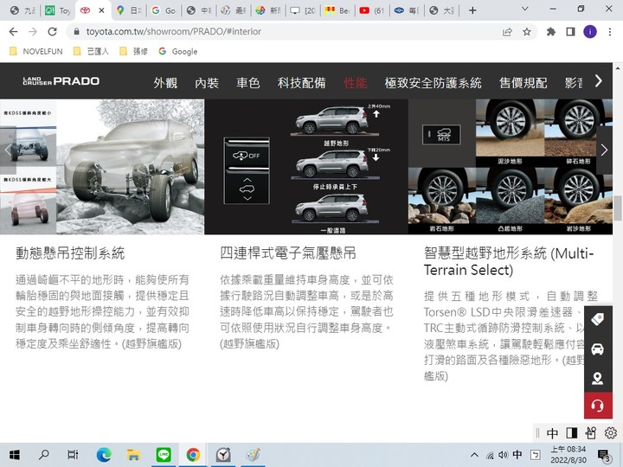The image size is (623, 467).
Task: Open the Paint app taskbar icon
Action: [253, 455]
